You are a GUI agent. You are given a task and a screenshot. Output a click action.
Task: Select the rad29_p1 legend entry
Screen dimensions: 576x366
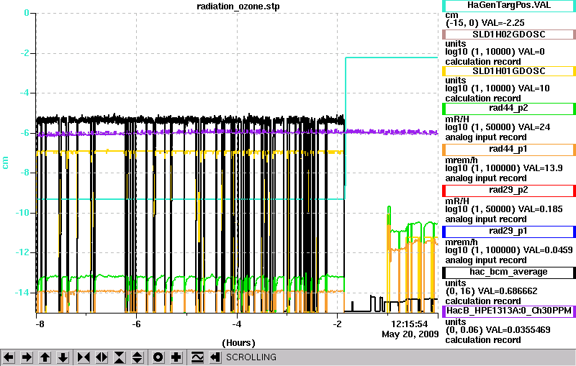click(x=509, y=232)
